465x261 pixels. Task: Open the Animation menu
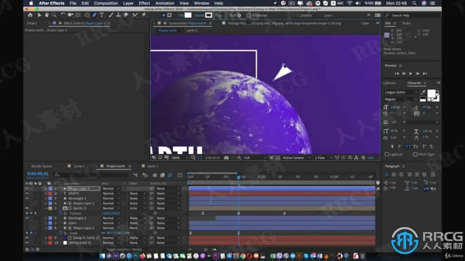[165, 3]
